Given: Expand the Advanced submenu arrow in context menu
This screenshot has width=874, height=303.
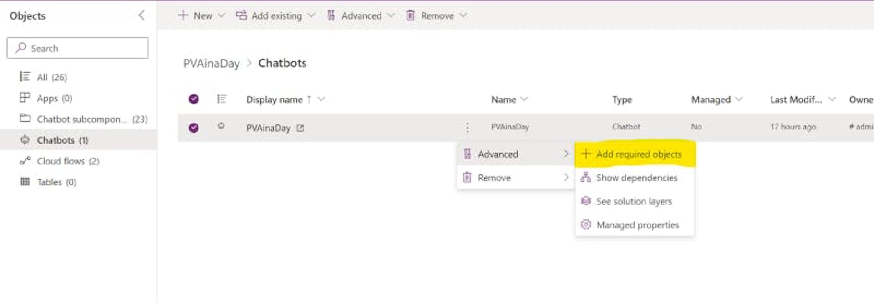Looking at the screenshot, I should [x=566, y=154].
